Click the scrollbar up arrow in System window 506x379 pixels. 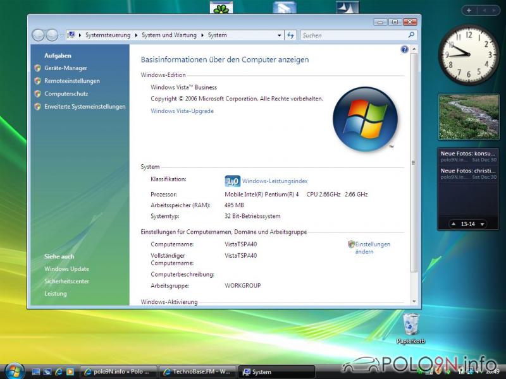pyautogui.click(x=414, y=49)
